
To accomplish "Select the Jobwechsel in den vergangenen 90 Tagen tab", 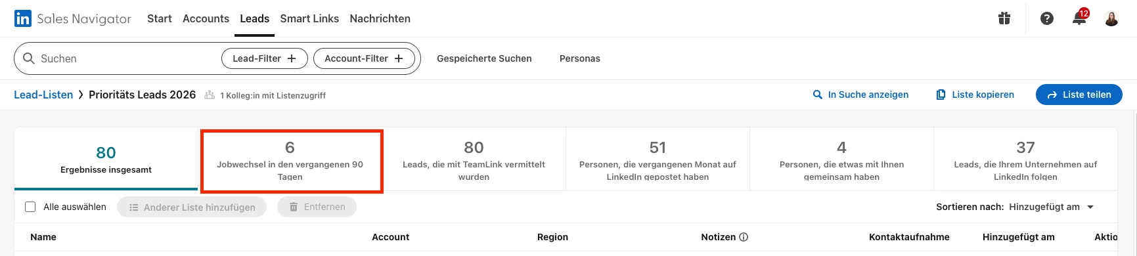I will click(x=290, y=161).
